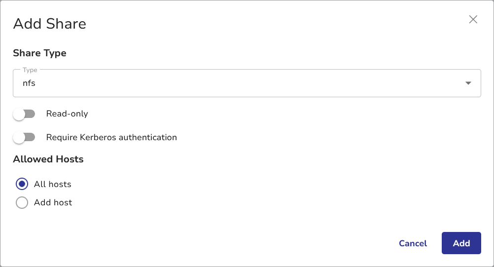Close the Add Share dialog
Viewport: 494px width, 267px height.
(x=473, y=20)
